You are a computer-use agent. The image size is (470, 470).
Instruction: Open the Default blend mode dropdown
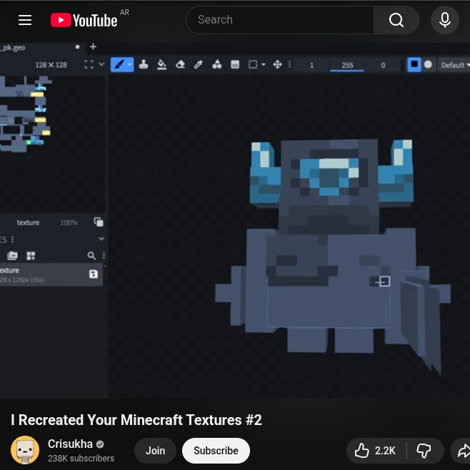(455, 65)
